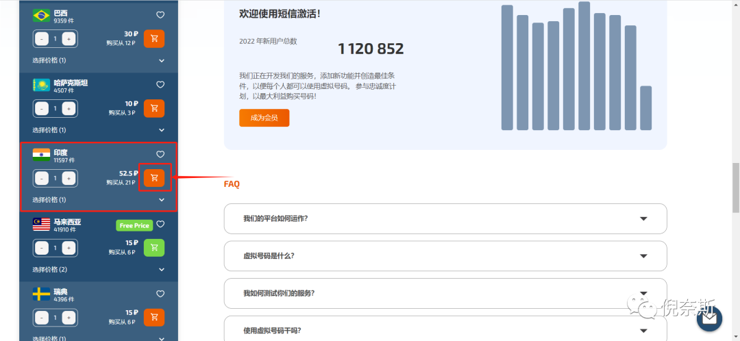The height and width of the screenshot is (341, 740).
Task: Increase India quantity with plus button
Action: point(68,178)
